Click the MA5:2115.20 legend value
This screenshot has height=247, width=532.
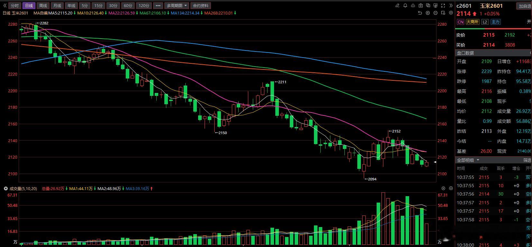tap(60, 13)
